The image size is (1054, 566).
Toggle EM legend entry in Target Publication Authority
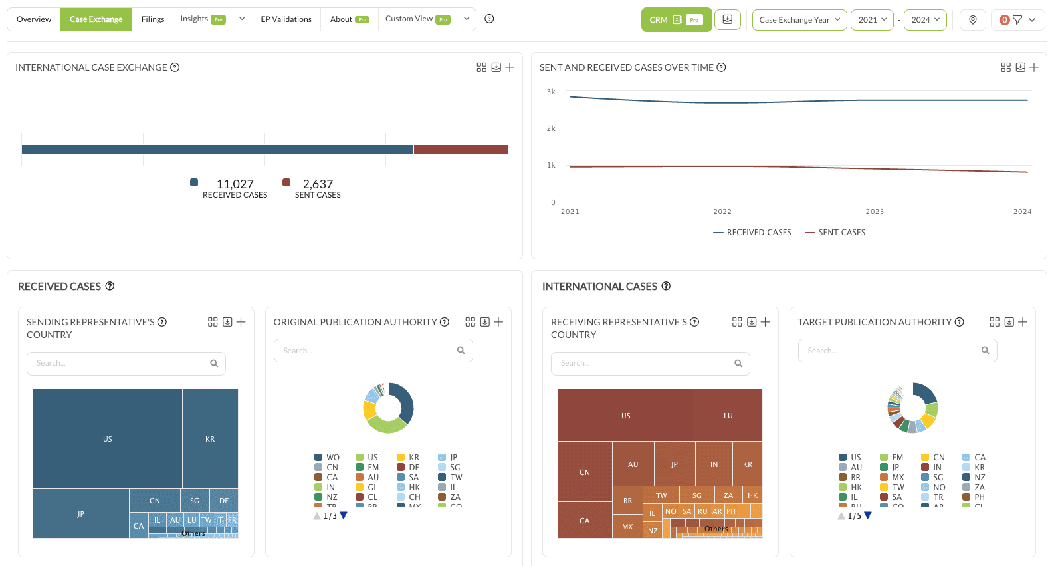coord(892,458)
